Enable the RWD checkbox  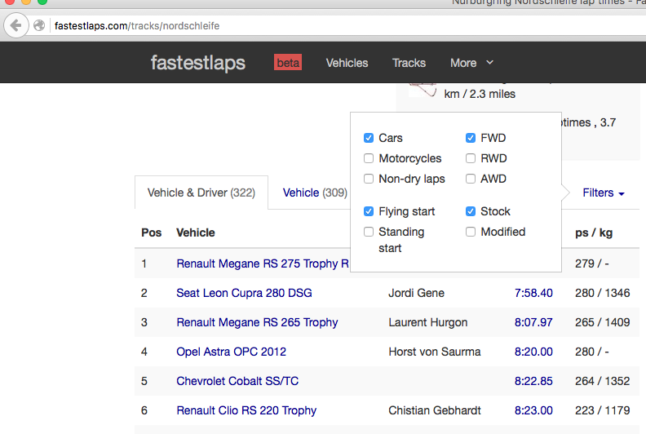click(471, 158)
